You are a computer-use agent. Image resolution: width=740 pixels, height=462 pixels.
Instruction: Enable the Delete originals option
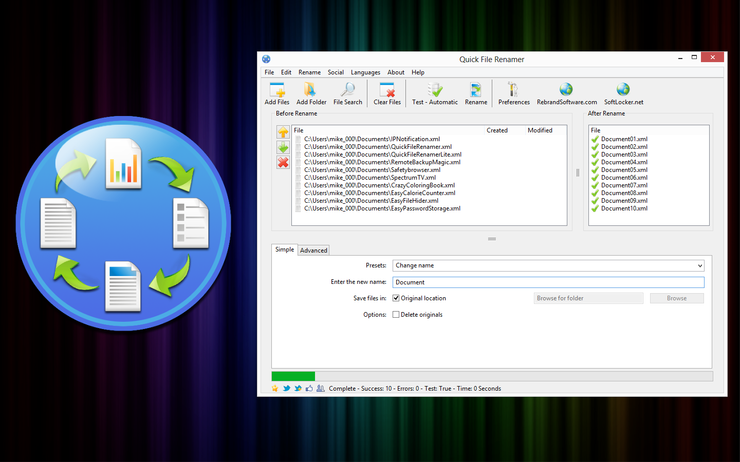point(396,315)
